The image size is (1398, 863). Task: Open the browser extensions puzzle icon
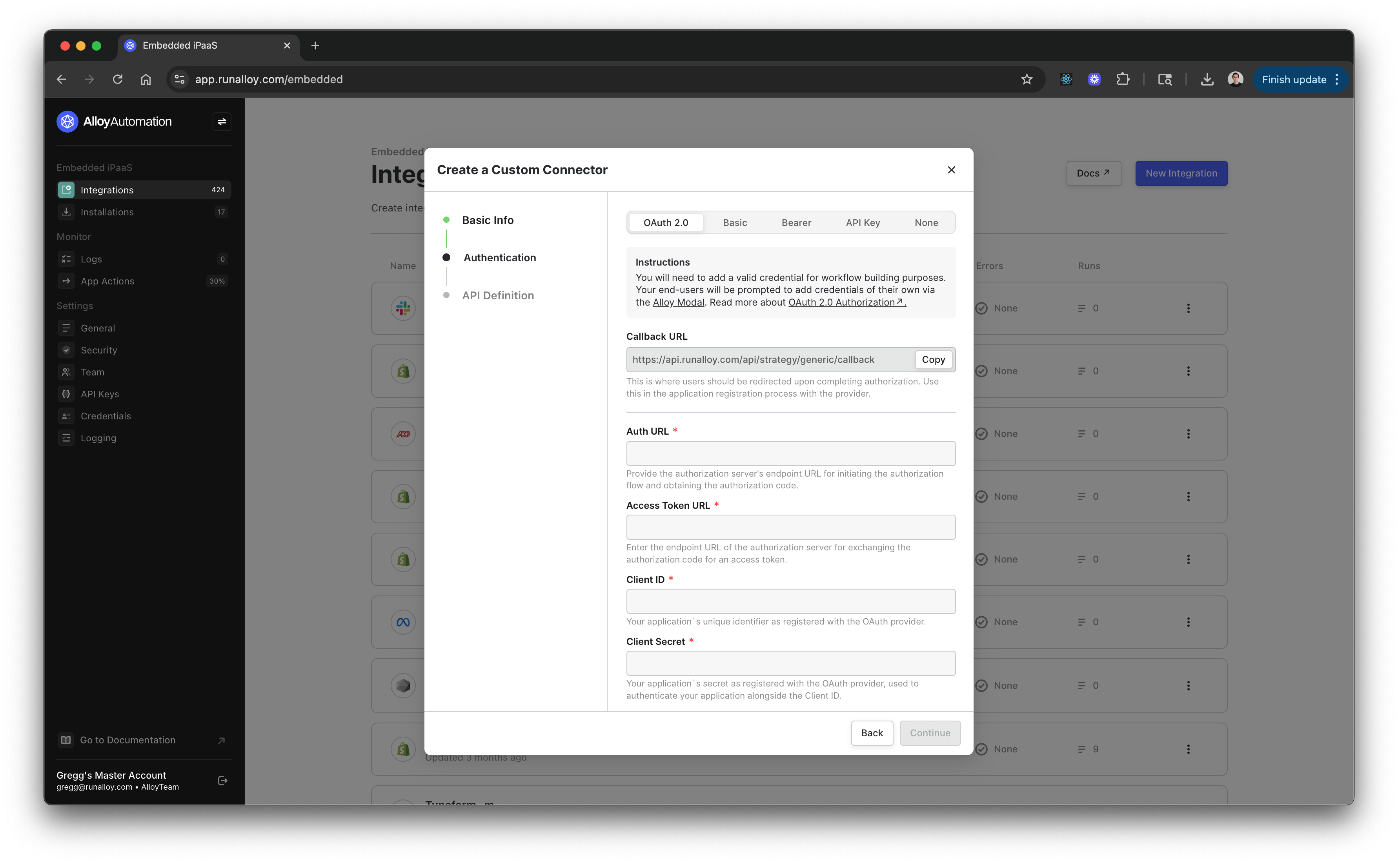coord(1122,79)
